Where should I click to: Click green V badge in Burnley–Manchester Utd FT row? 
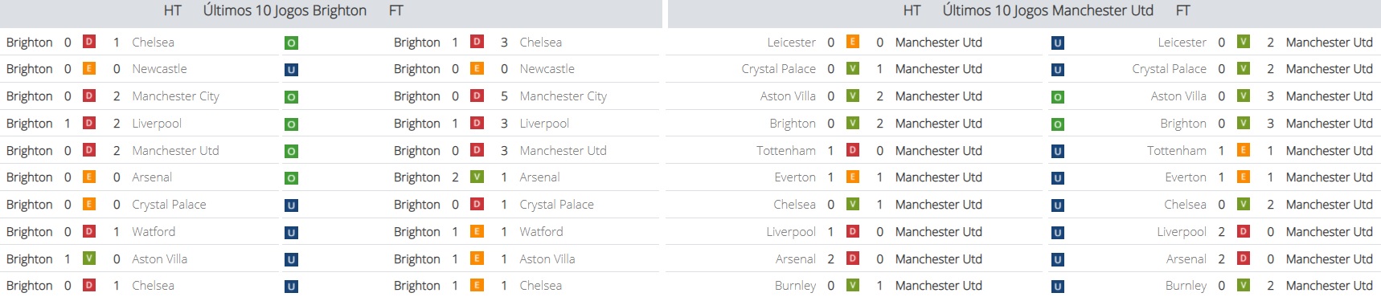click(1244, 285)
